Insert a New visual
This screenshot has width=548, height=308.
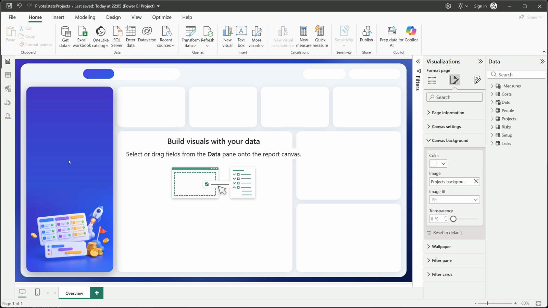tap(227, 37)
